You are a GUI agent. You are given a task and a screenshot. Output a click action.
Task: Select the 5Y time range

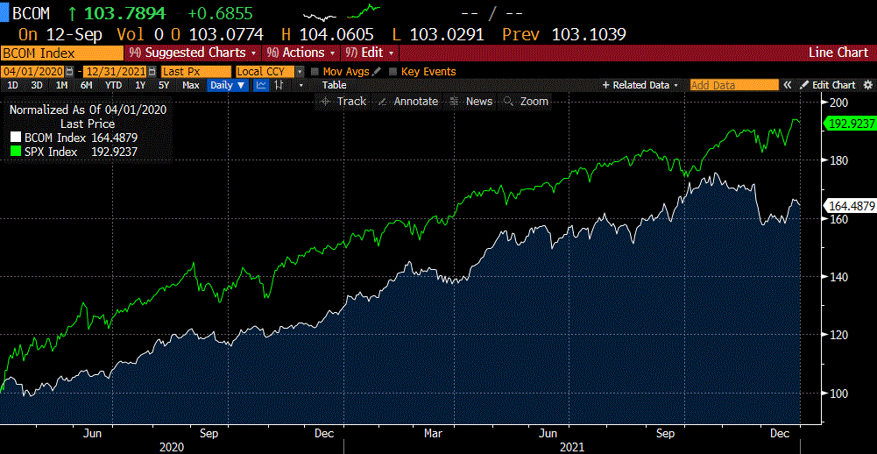(163, 85)
